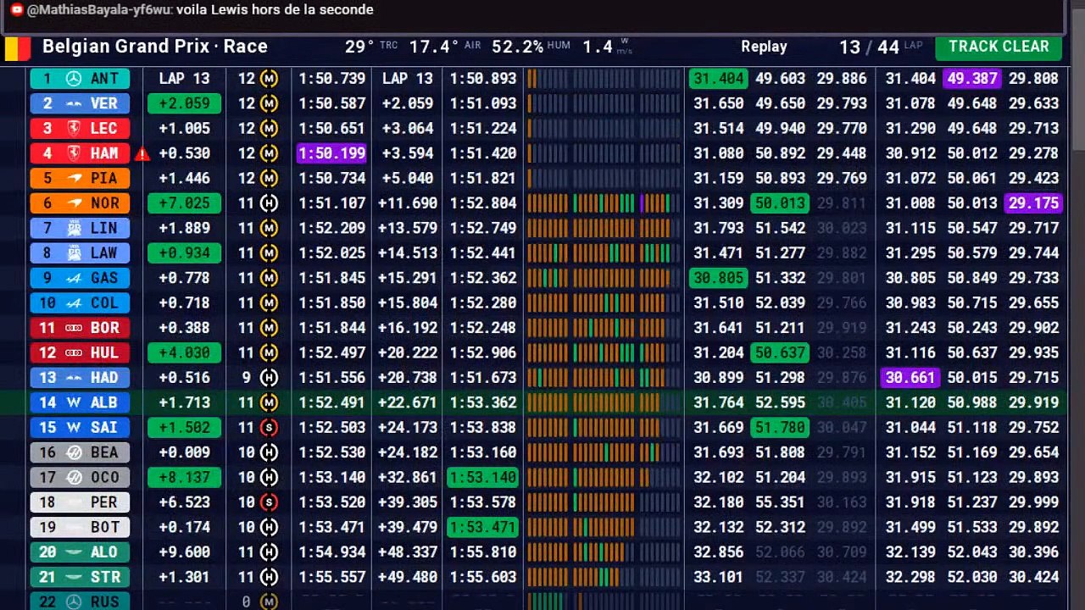
Task: Click the Replay label in the header
Action: 764,47
